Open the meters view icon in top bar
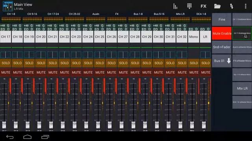Viewport: 252px width, 141px height. [175, 6]
